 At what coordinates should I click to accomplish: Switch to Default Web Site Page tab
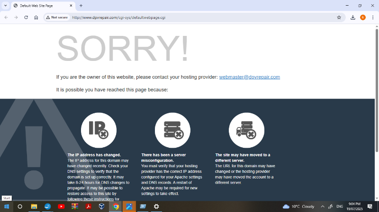[40, 6]
